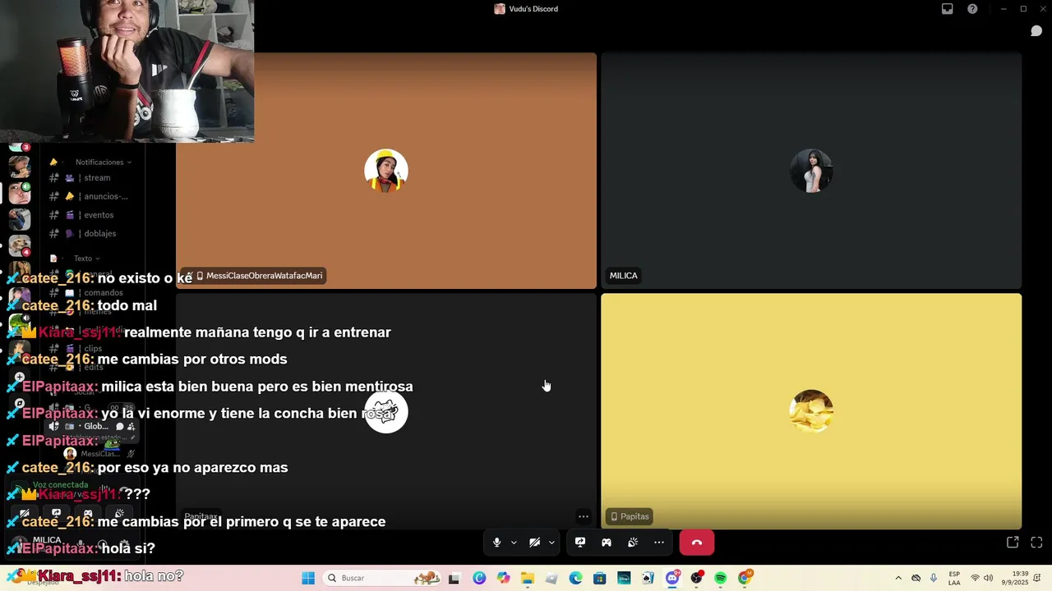
Task: Select the MILICA video tile
Action: coord(811,171)
